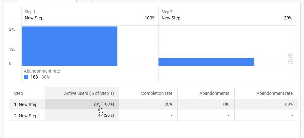The width and height of the screenshot is (304, 138).
Task: Click the Completion rate column header
Action: [148, 93]
